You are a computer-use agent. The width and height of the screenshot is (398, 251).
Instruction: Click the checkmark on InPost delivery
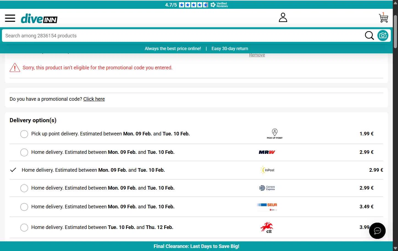tap(13, 170)
